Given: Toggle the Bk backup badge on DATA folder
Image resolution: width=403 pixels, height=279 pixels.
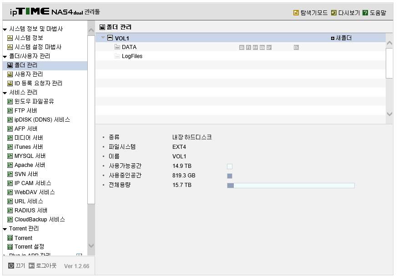Looking at the screenshot, I should tap(296, 48).
